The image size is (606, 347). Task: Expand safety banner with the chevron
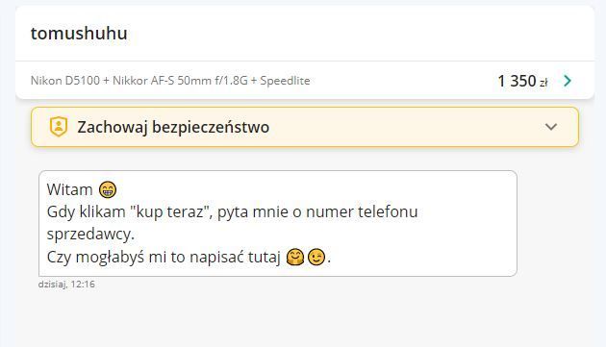(x=551, y=127)
